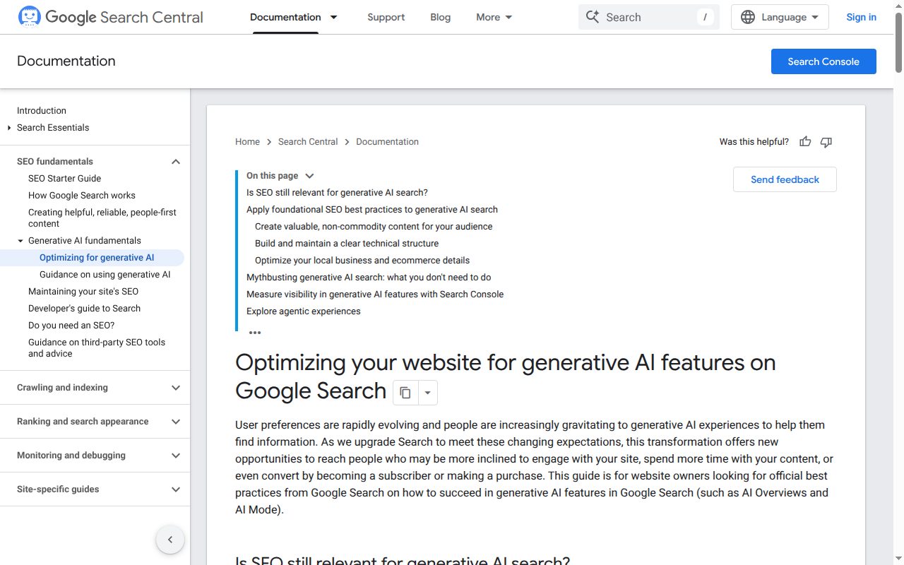
Task: Expand the Site-specific guides section
Action: (176, 489)
